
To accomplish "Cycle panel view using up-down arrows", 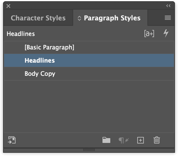I will click(79, 18).
